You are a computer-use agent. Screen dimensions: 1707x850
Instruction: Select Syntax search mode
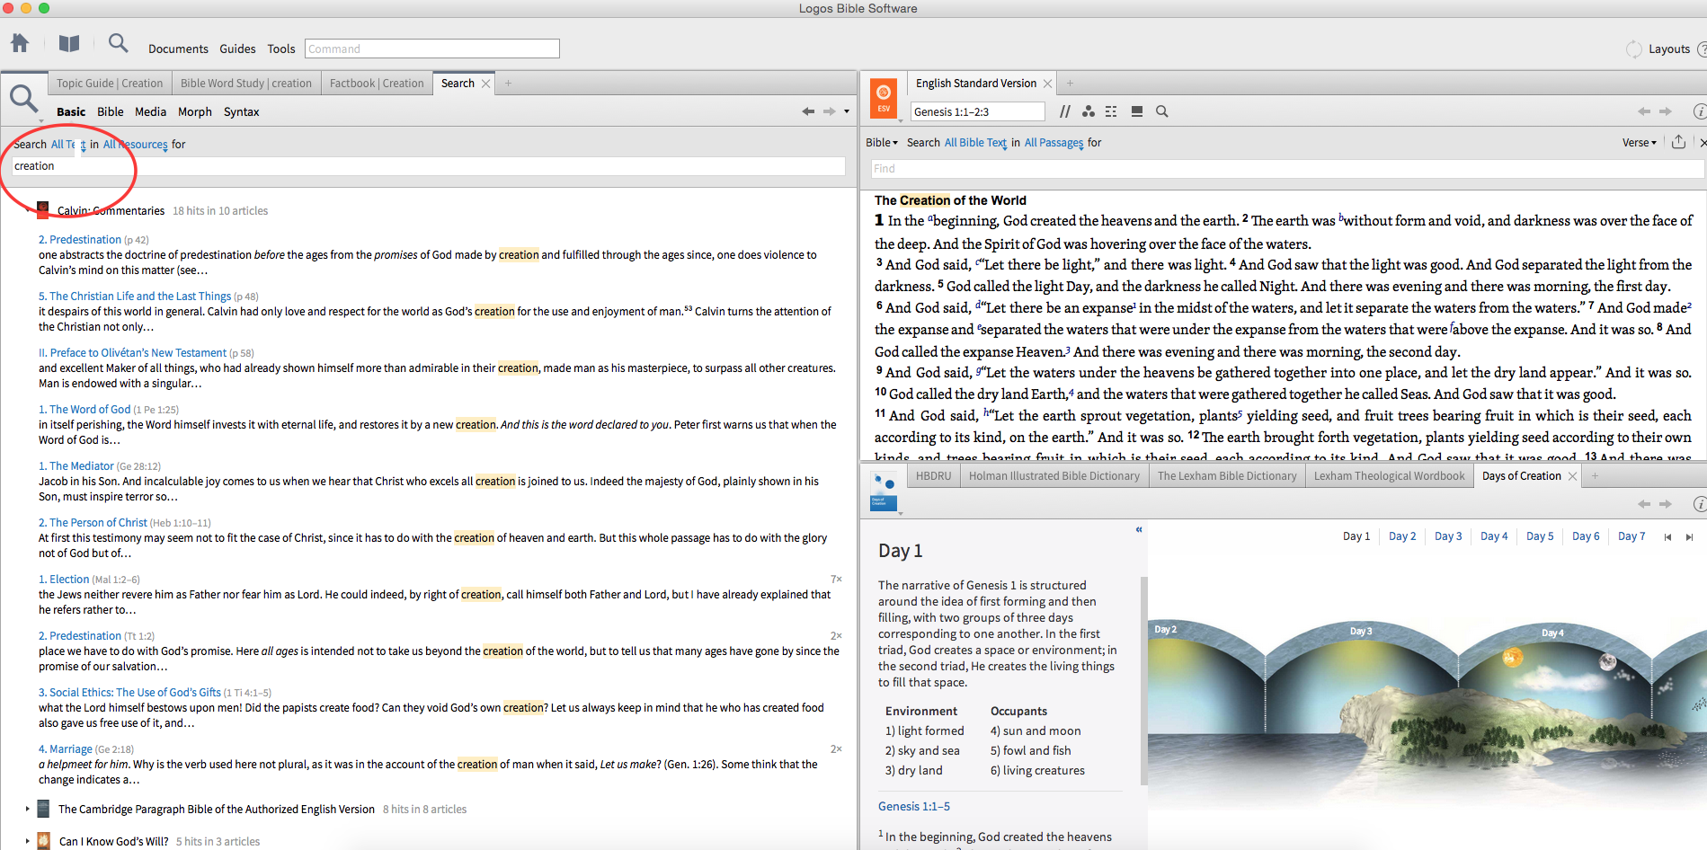coord(241,112)
